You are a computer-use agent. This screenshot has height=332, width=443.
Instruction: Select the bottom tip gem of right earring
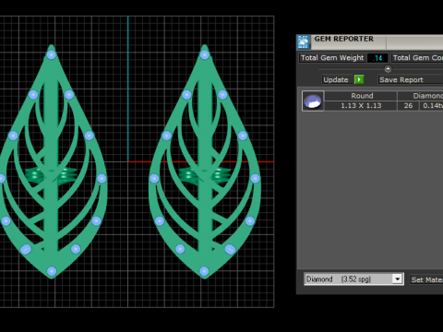(x=204, y=271)
